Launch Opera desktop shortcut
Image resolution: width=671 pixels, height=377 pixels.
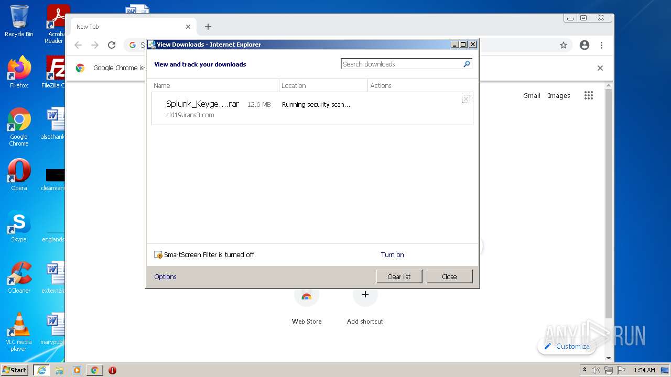[x=19, y=175]
